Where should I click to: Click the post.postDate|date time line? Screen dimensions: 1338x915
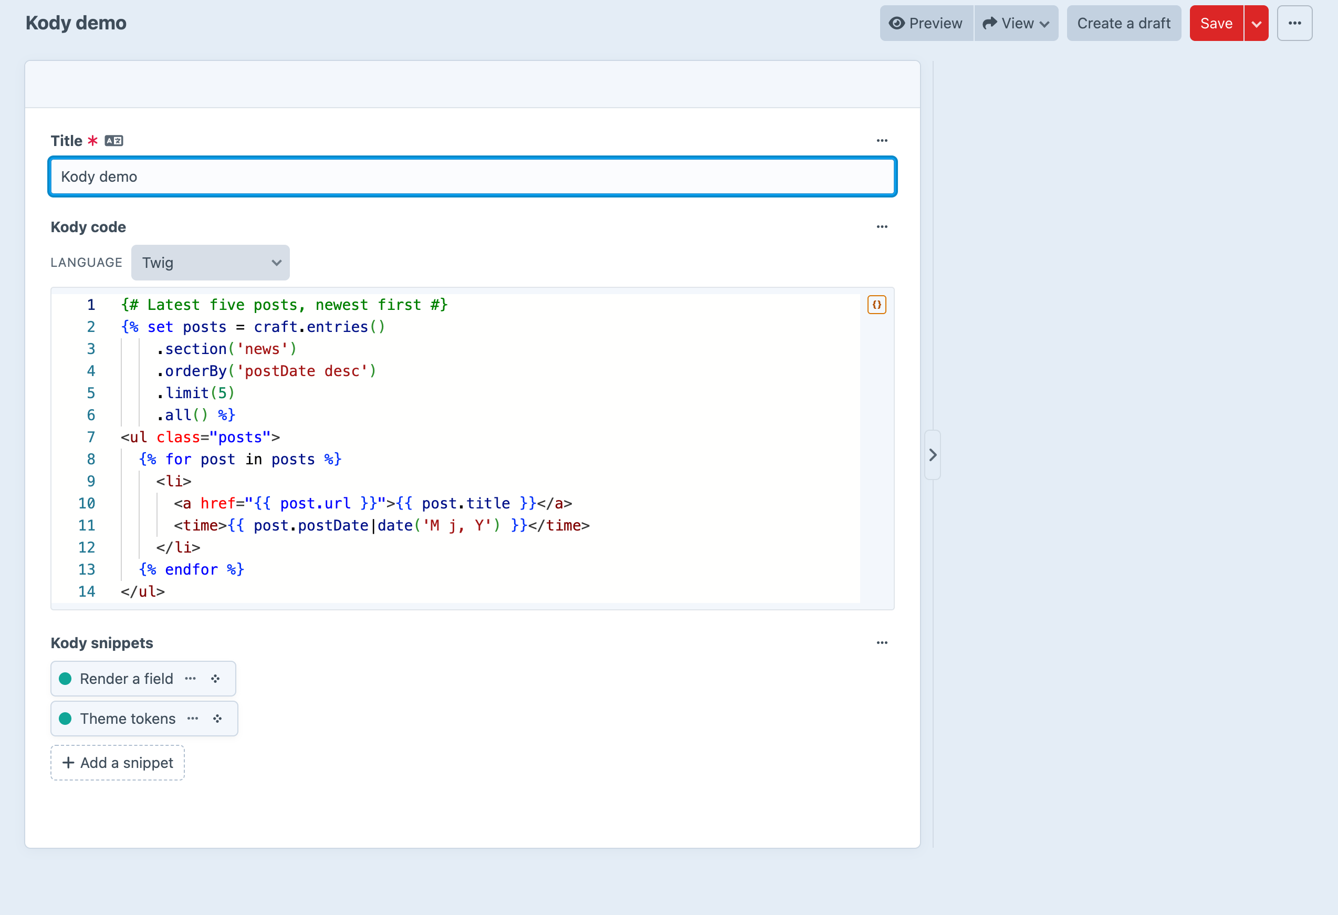382,525
